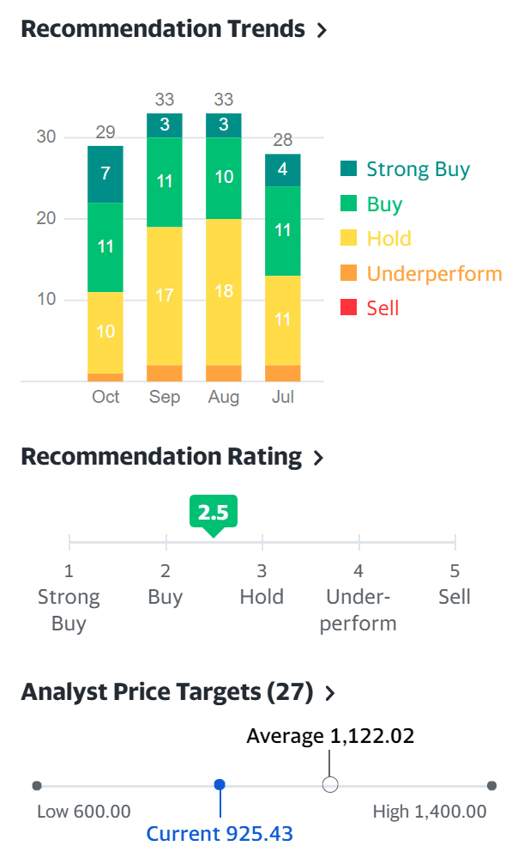Image resolution: width=524 pixels, height=864 pixels.
Task: Open Analyst Price Targets (27) heading
Action: (167, 691)
